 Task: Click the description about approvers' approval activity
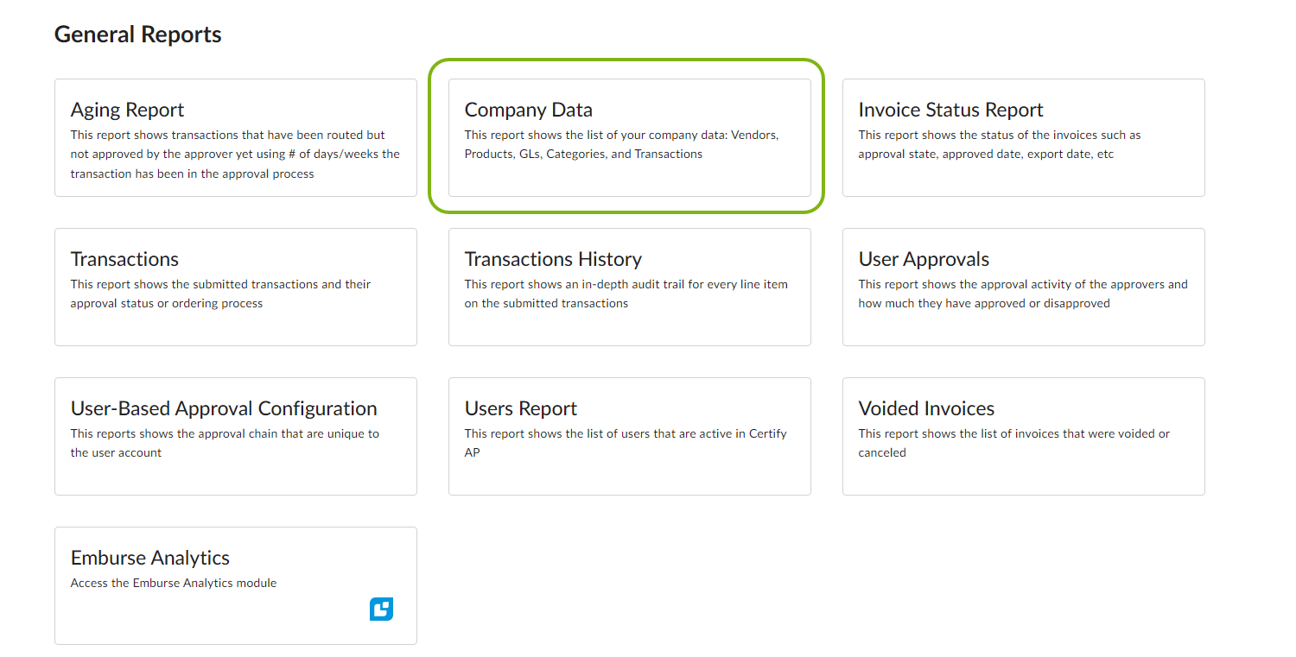click(1022, 294)
